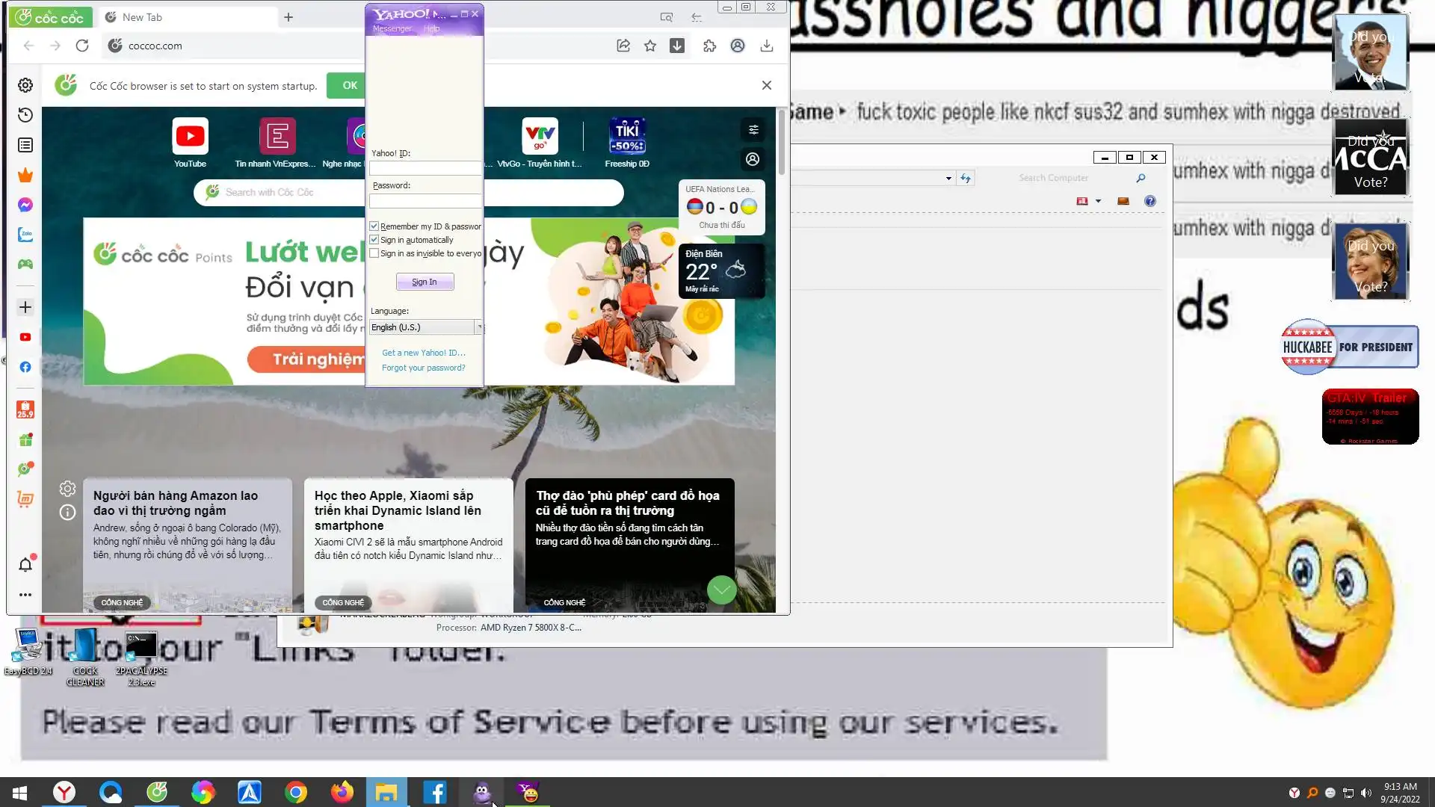Open the Tiki Freeship shortcut tile
Image resolution: width=1435 pixels, height=807 pixels.
pyautogui.click(x=627, y=137)
